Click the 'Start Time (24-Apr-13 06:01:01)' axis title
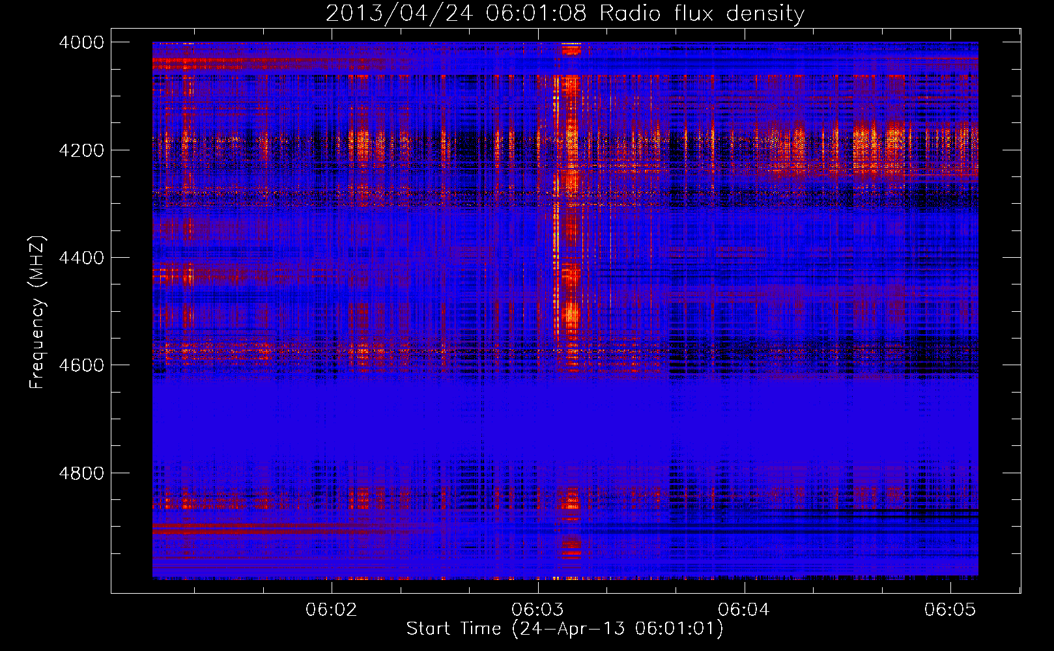 click(x=565, y=629)
